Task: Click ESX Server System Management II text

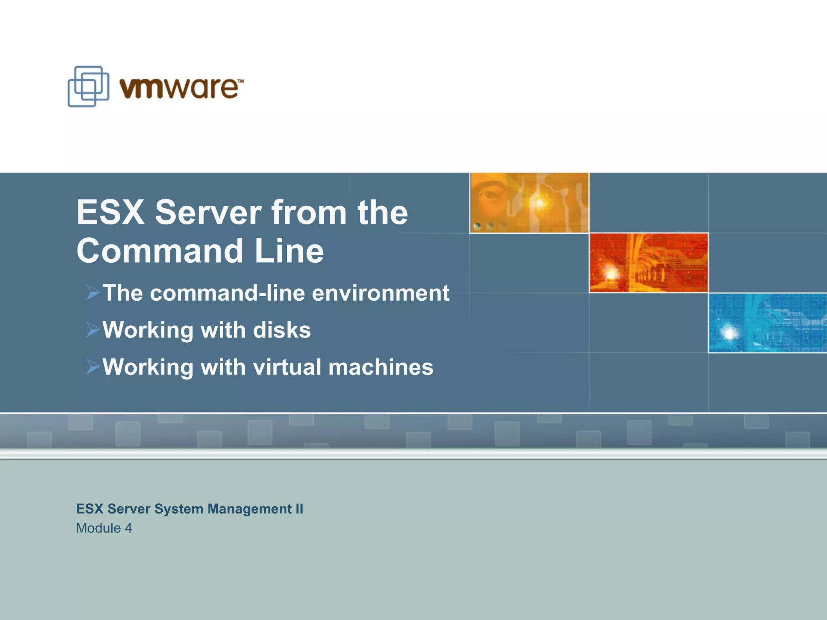Action: [189, 509]
